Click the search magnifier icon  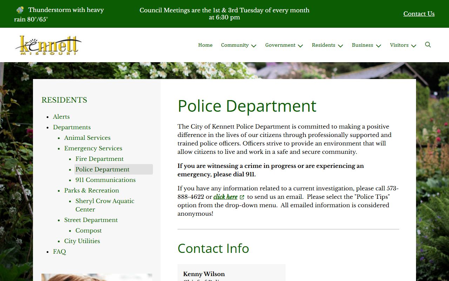[x=428, y=45]
